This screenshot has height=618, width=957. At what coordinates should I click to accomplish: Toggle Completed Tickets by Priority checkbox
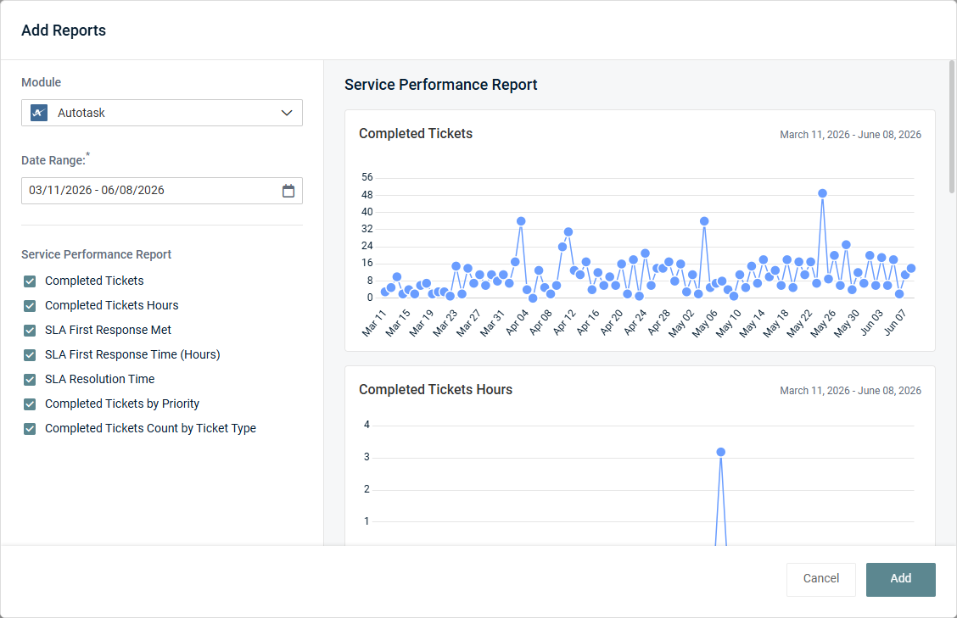point(30,404)
